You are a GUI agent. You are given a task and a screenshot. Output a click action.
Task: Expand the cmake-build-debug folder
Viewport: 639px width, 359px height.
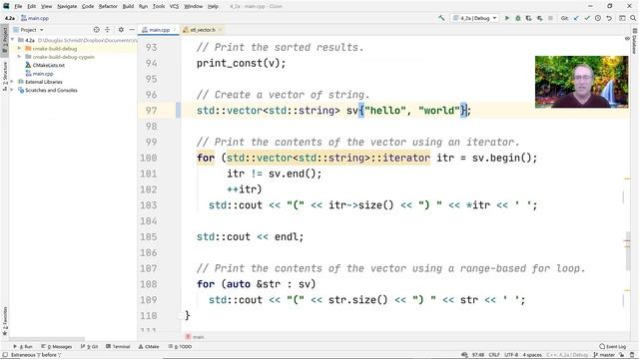point(19,49)
